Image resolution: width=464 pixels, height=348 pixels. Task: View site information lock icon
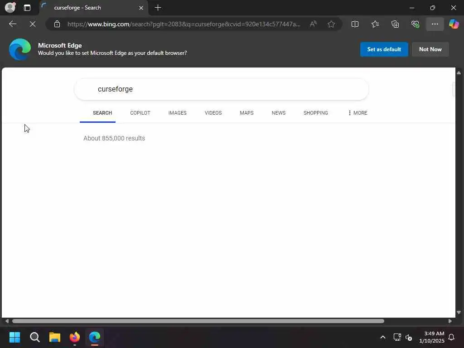57,24
